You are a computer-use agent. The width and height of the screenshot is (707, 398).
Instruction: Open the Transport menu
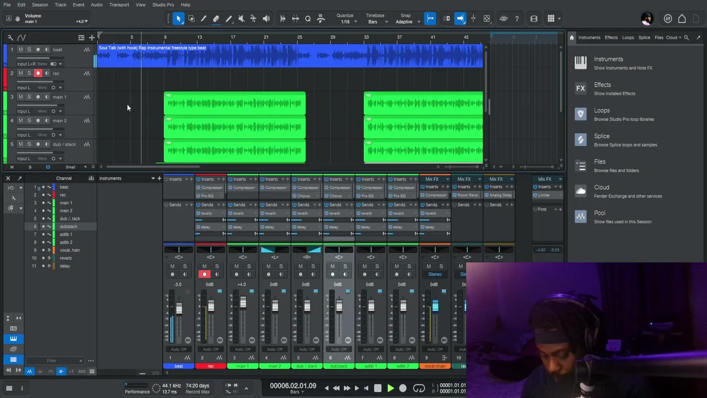119,4
